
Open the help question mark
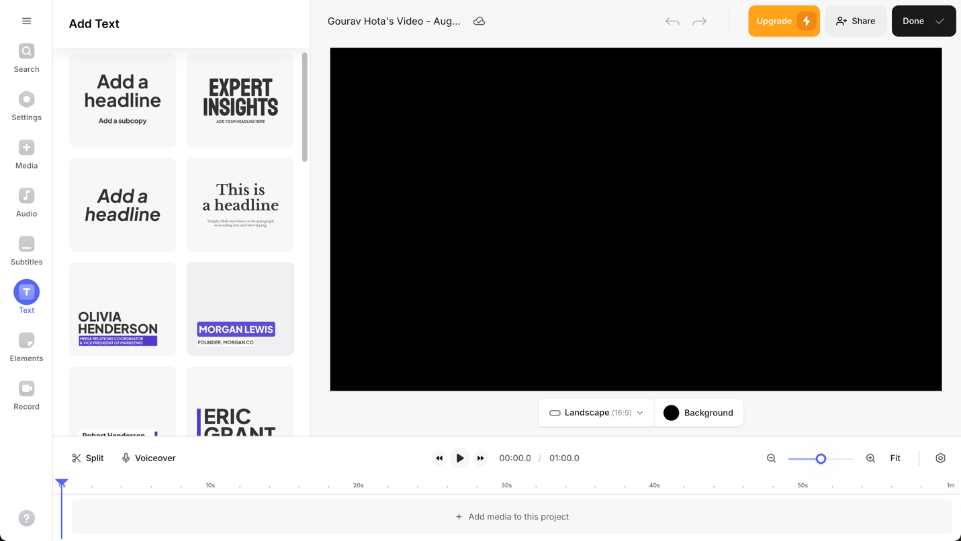(26, 518)
